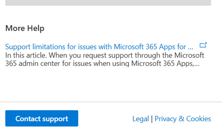Click the article description starting "In this article"

pos(104,59)
